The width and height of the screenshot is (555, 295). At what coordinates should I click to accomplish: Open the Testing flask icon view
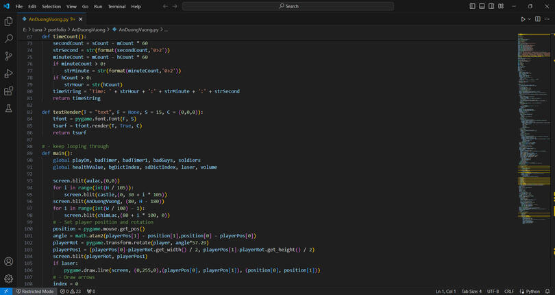coord(9,108)
